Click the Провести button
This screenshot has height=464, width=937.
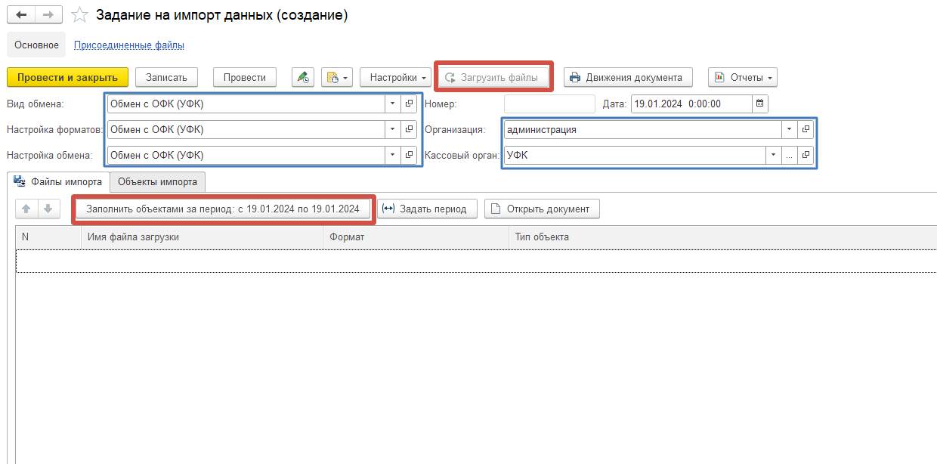click(x=245, y=77)
